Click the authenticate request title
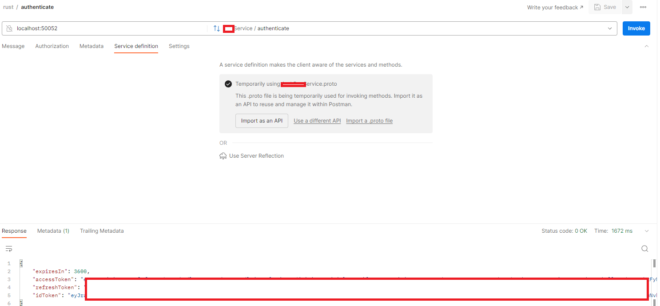Viewport: 660px width, 306px height. [37, 7]
